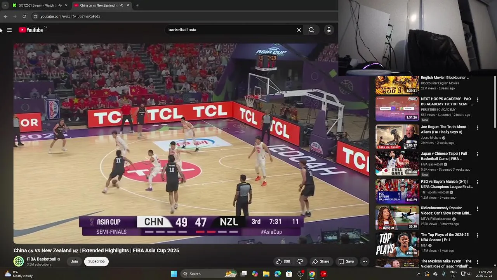Open FIBA Basketball channel avatar

point(19,261)
